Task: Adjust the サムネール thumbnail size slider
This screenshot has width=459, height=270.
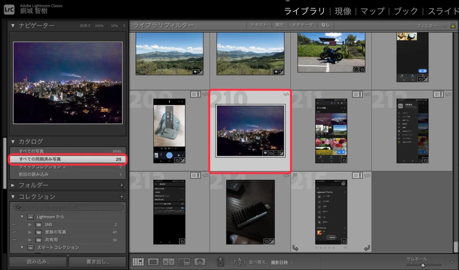Action: (x=422, y=265)
